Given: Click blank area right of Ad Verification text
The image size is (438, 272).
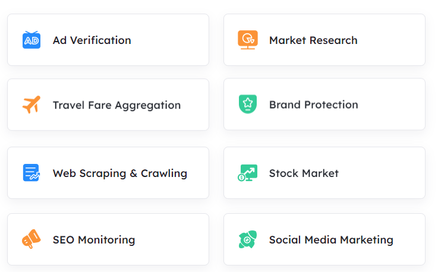Looking at the screenshot, I should tap(169, 40).
